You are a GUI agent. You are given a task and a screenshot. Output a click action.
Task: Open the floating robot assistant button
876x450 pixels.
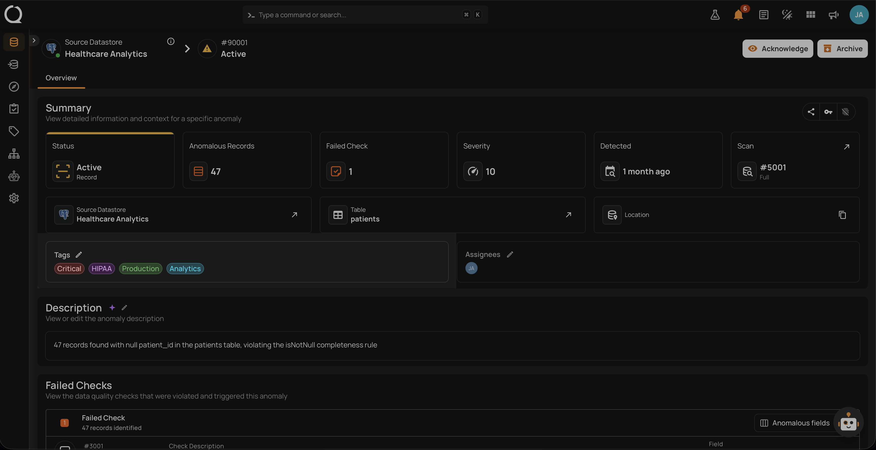[848, 422]
